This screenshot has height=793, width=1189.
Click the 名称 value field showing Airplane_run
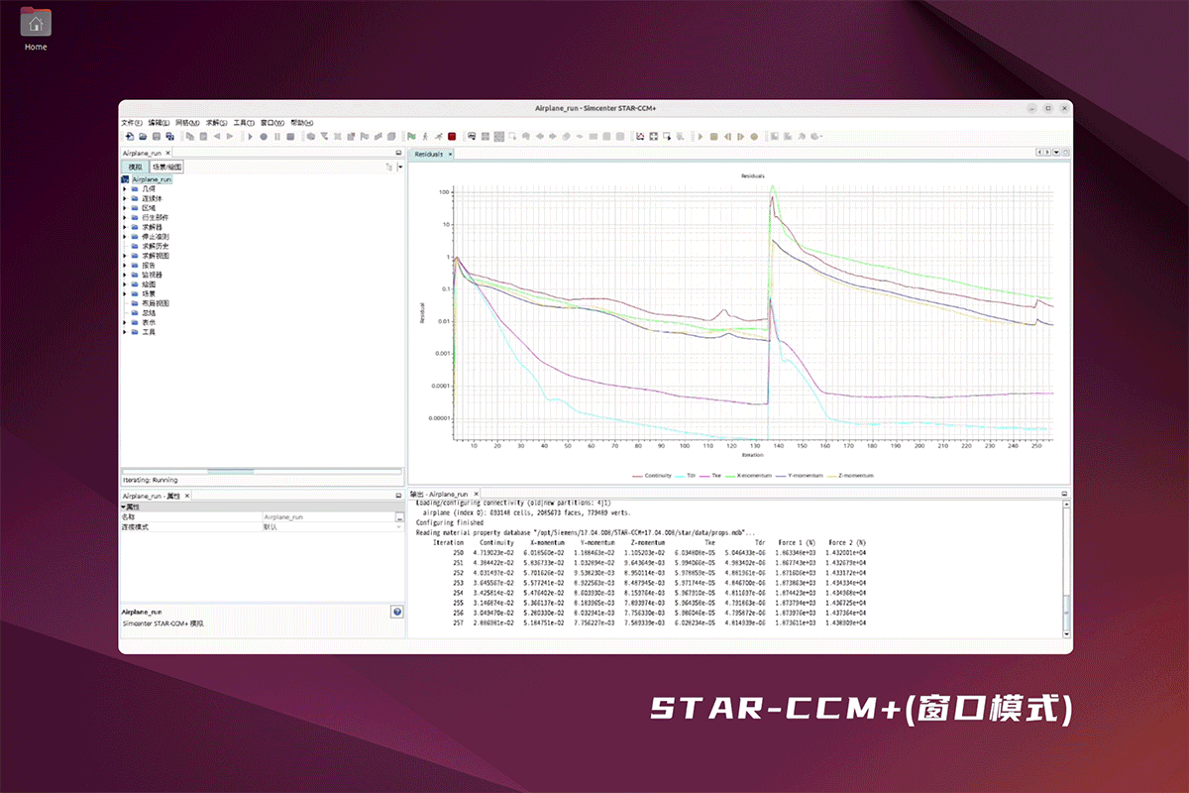point(327,517)
